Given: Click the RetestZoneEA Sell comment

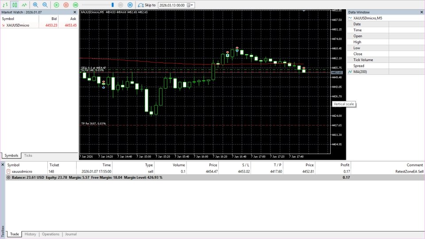Looking at the screenshot, I should click(409, 172).
